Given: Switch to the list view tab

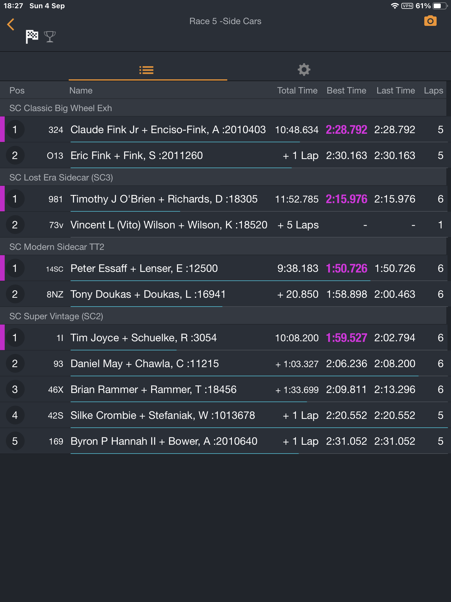Looking at the screenshot, I should [x=147, y=70].
